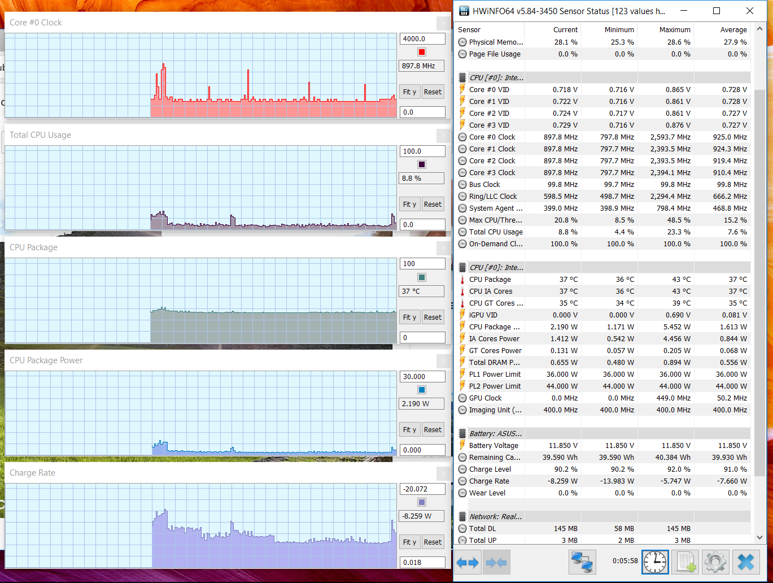Click the thermometer icon beside CPU Package

click(x=462, y=279)
